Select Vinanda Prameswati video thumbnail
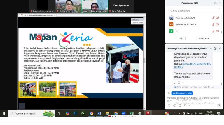224x125 pixels. click(95, 6)
